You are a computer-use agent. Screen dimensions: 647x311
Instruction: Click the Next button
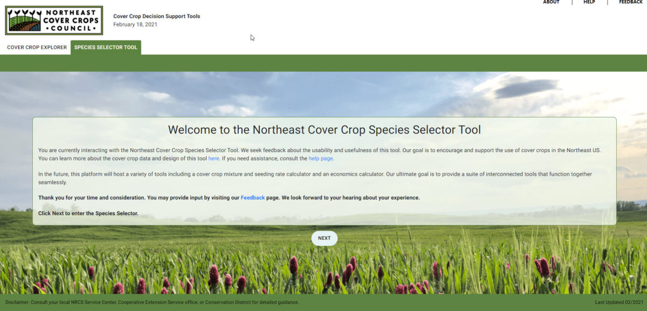[324, 238]
